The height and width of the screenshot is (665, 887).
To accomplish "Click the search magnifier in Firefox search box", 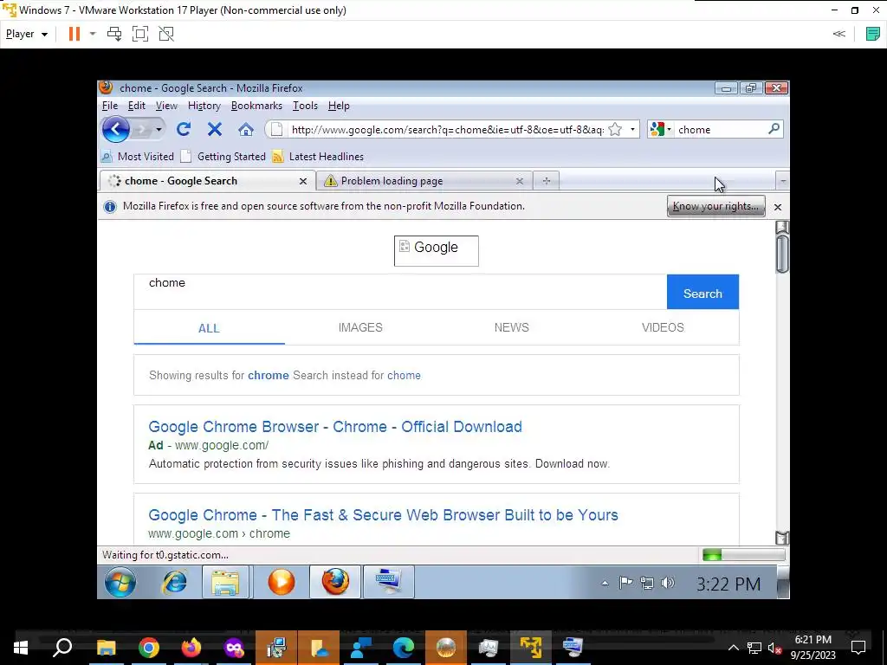I will click(x=774, y=129).
